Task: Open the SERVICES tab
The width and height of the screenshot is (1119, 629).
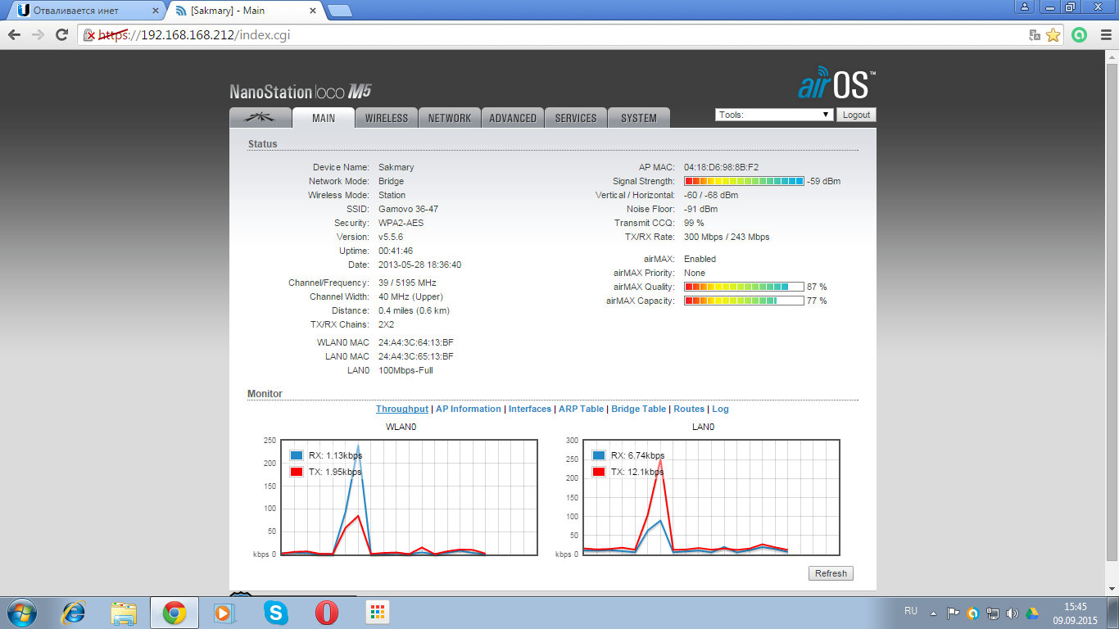Action: 576,118
